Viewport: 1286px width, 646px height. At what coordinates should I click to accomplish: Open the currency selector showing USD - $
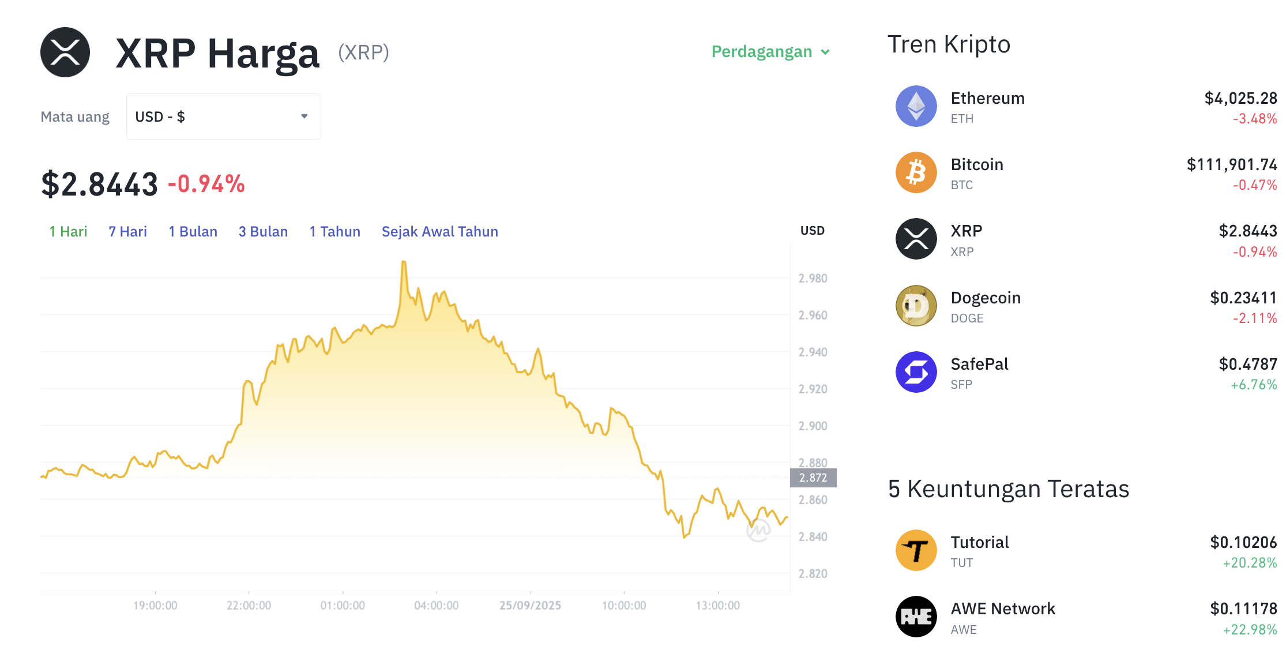[x=223, y=116]
